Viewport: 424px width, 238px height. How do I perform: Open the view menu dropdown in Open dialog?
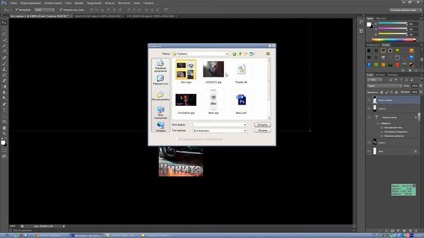click(252, 54)
